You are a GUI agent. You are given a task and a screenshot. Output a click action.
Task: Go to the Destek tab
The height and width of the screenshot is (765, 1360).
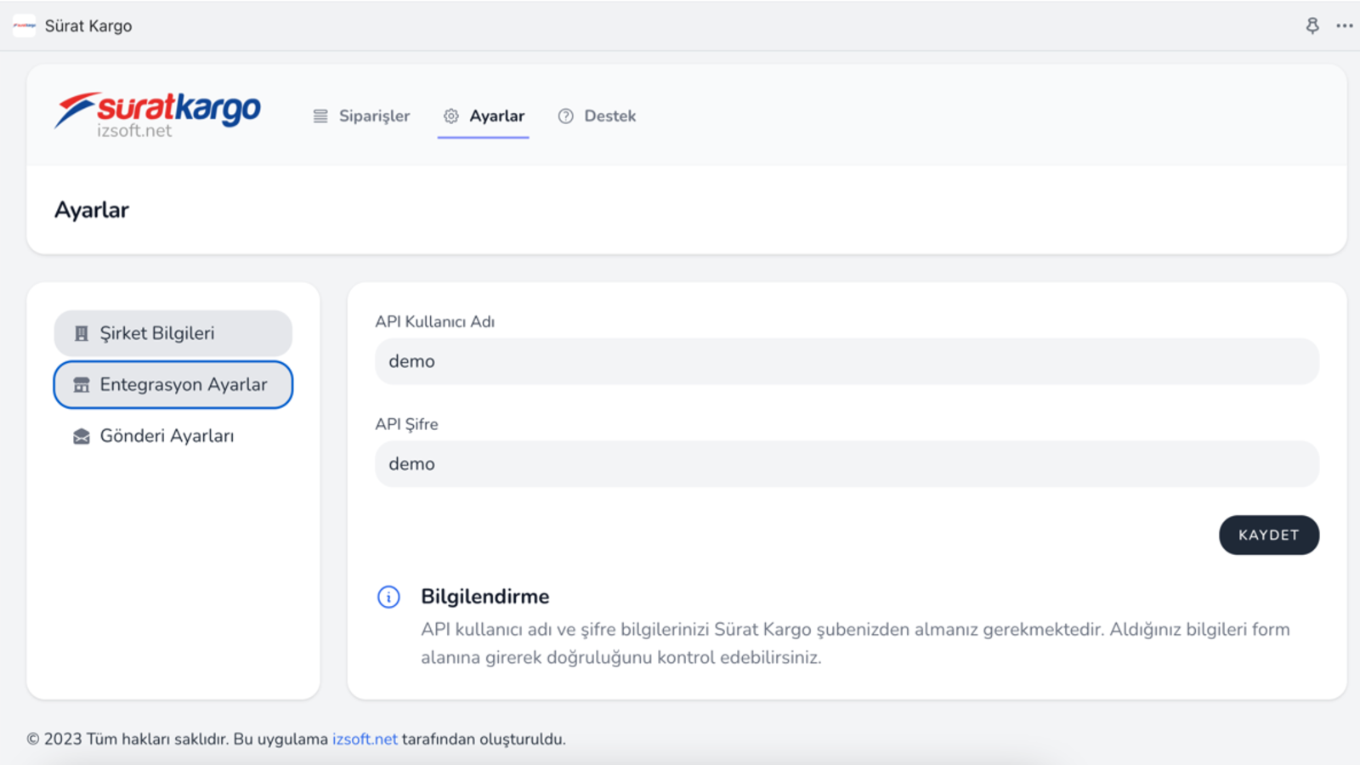click(x=597, y=116)
